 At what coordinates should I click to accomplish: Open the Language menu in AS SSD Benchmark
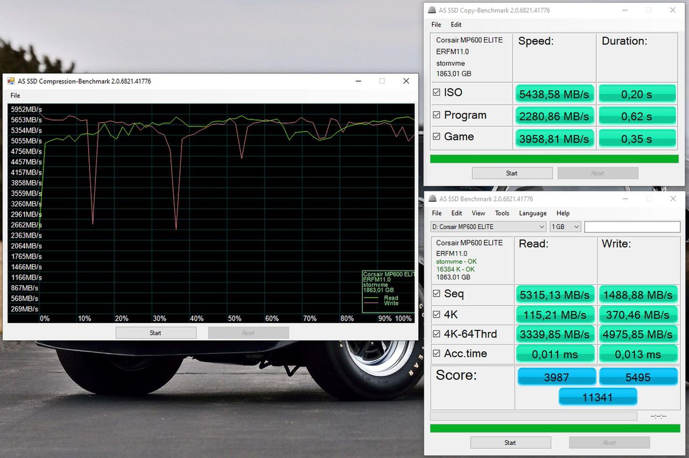(x=533, y=213)
